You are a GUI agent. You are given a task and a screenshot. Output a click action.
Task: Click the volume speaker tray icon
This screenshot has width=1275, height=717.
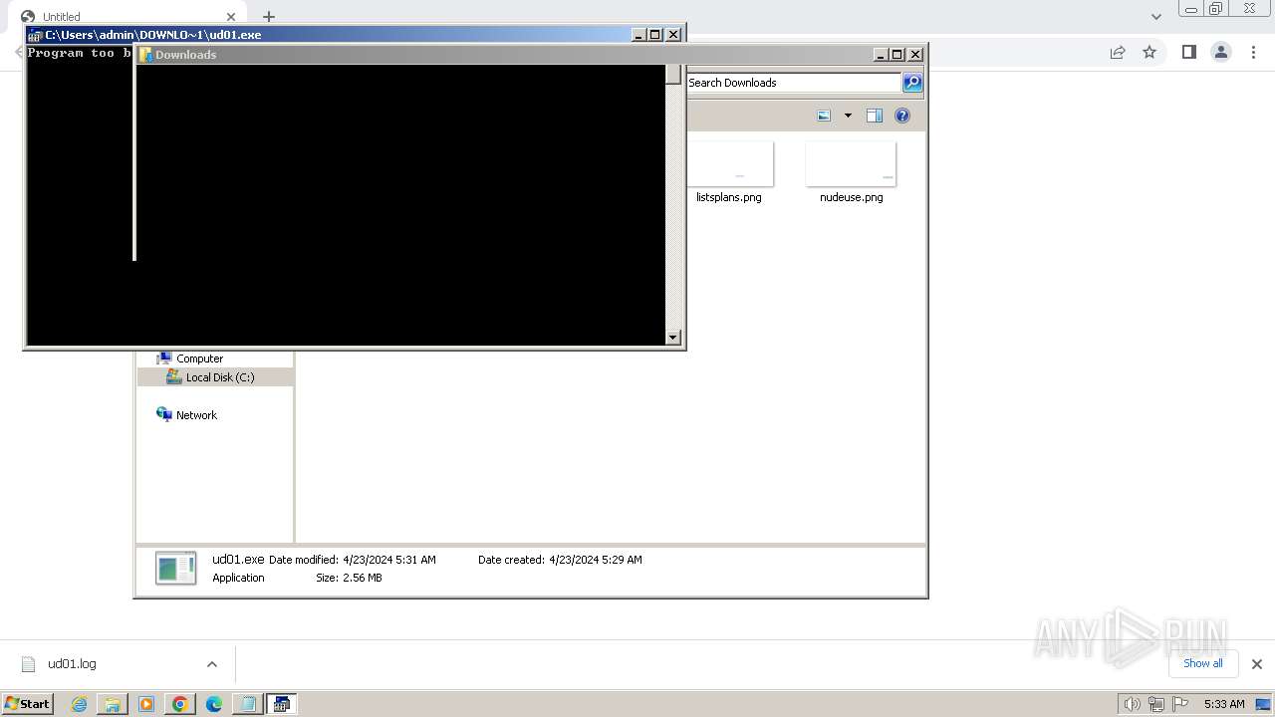(1133, 704)
